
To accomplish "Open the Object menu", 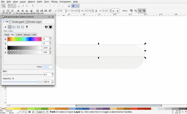I will tap(31, 2).
